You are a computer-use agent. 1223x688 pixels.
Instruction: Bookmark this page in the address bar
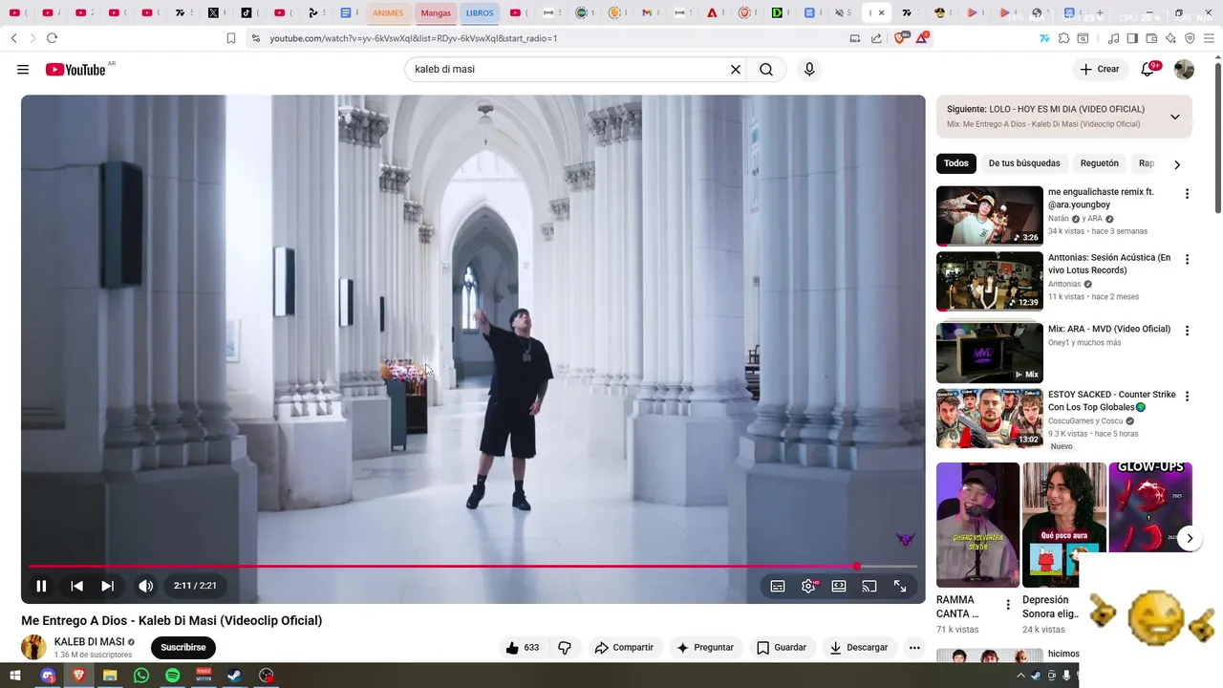click(x=231, y=38)
